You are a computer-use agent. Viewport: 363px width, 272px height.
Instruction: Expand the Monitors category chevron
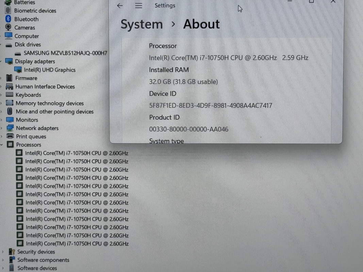[1, 120]
